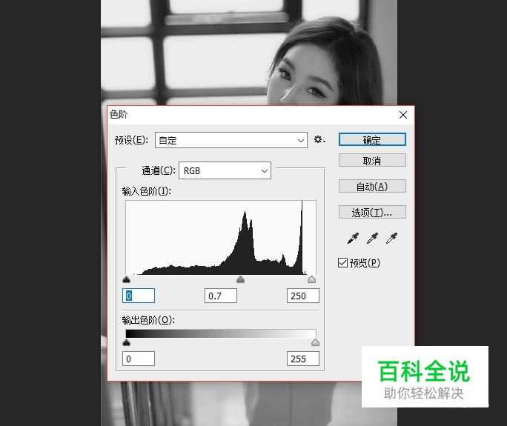Apply auto levels with 自动(A)
Screen dimensions: 507x426
click(x=372, y=186)
